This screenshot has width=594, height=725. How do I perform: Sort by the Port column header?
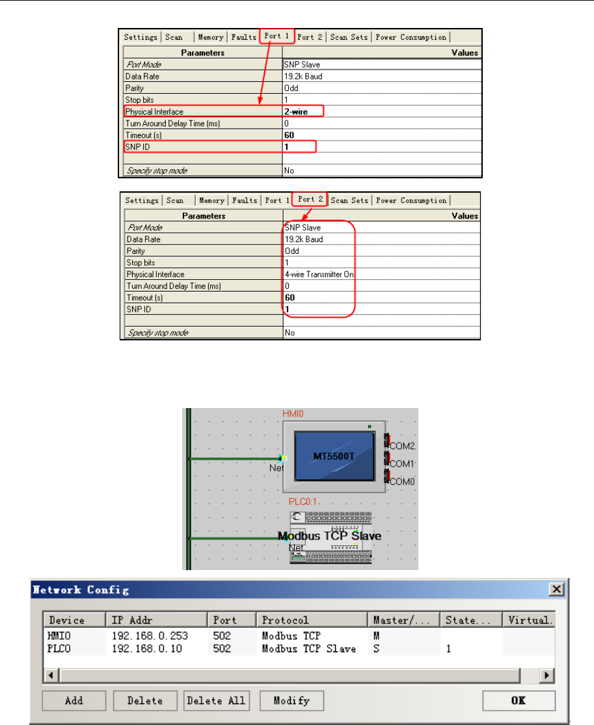pyautogui.click(x=232, y=620)
